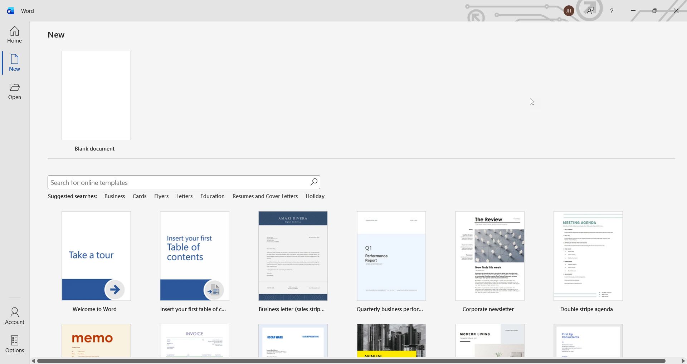Open the Help question mark
Screen dimensions: 687x364
(612, 11)
